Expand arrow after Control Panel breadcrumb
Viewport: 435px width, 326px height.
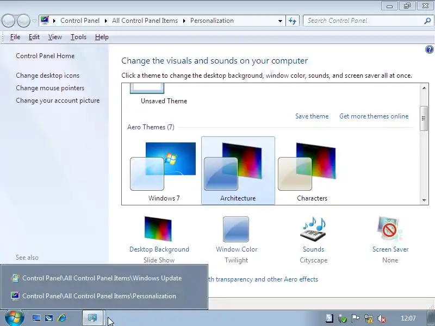coord(105,21)
